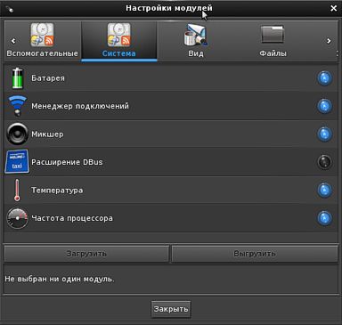Select the Система tab label

click(x=118, y=53)
